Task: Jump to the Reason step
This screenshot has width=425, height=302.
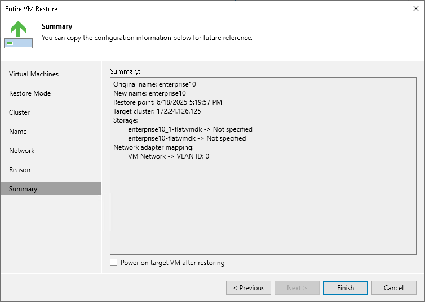Action: (20, 170)
